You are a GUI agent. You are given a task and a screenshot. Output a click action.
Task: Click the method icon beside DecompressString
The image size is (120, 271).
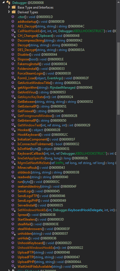click(13, 40)
